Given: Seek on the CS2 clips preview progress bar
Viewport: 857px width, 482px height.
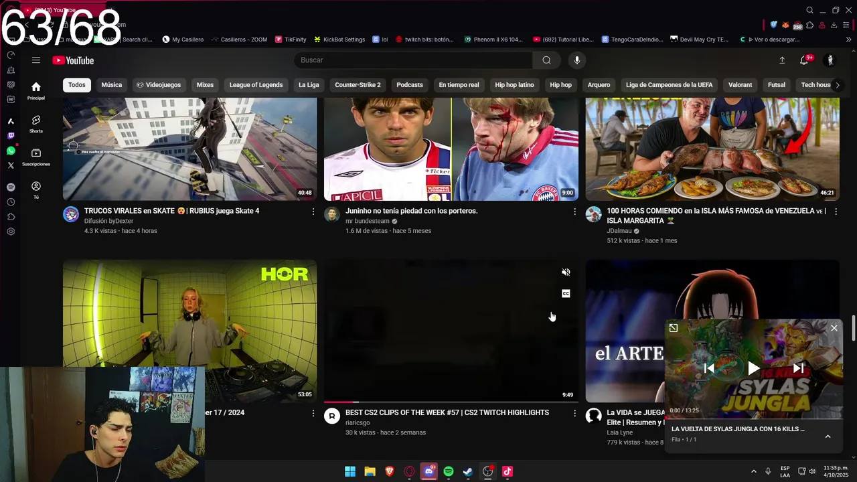Looking at the screenshot, I should tap(451, 402).
